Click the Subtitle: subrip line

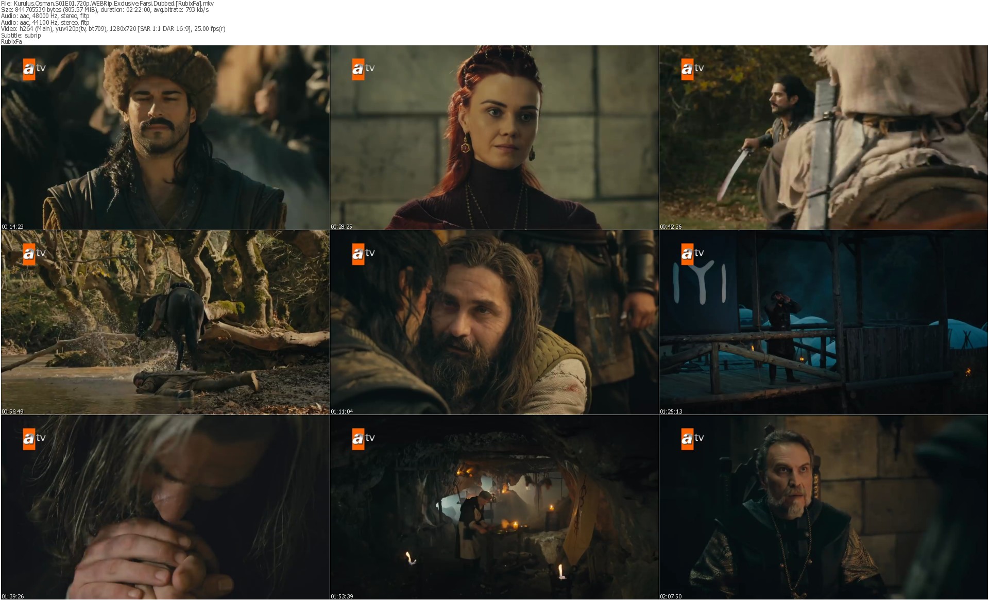click(x=21, y=36)
